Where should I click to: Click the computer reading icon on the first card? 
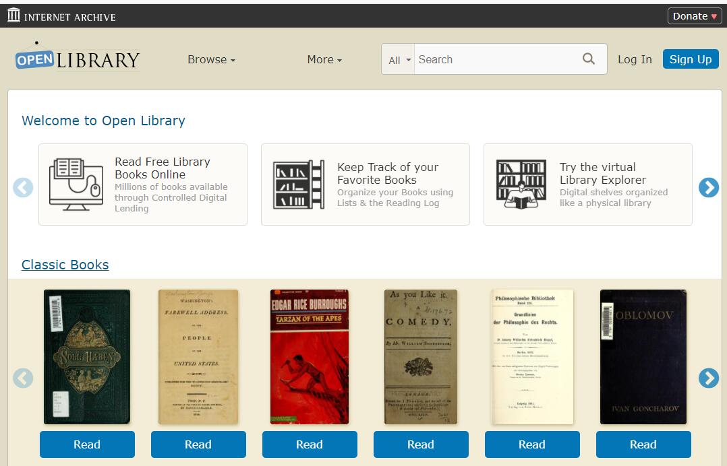[x=76, y=185]
